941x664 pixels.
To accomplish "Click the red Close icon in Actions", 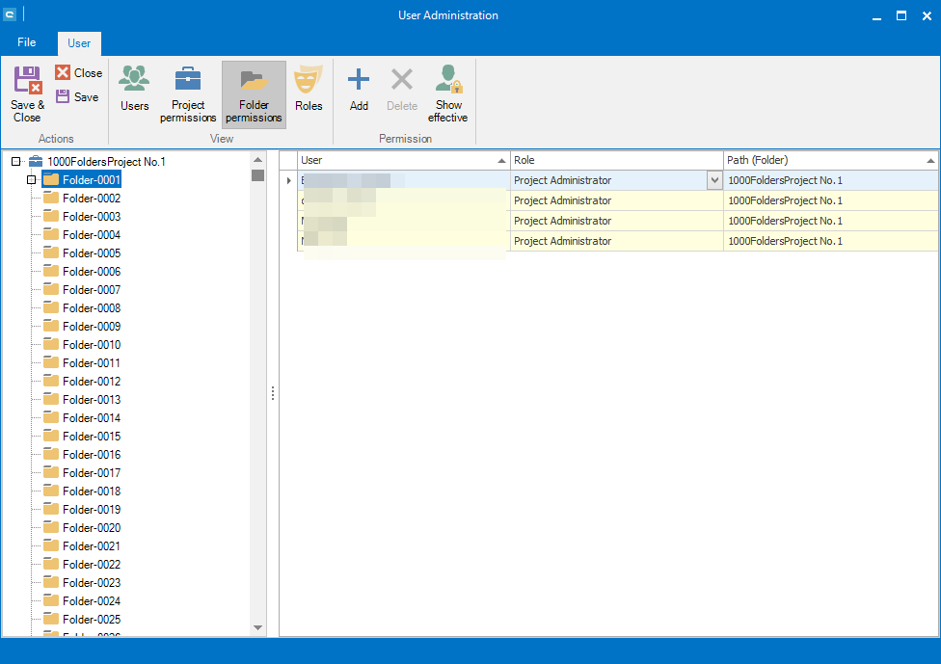I will [63, 72].
